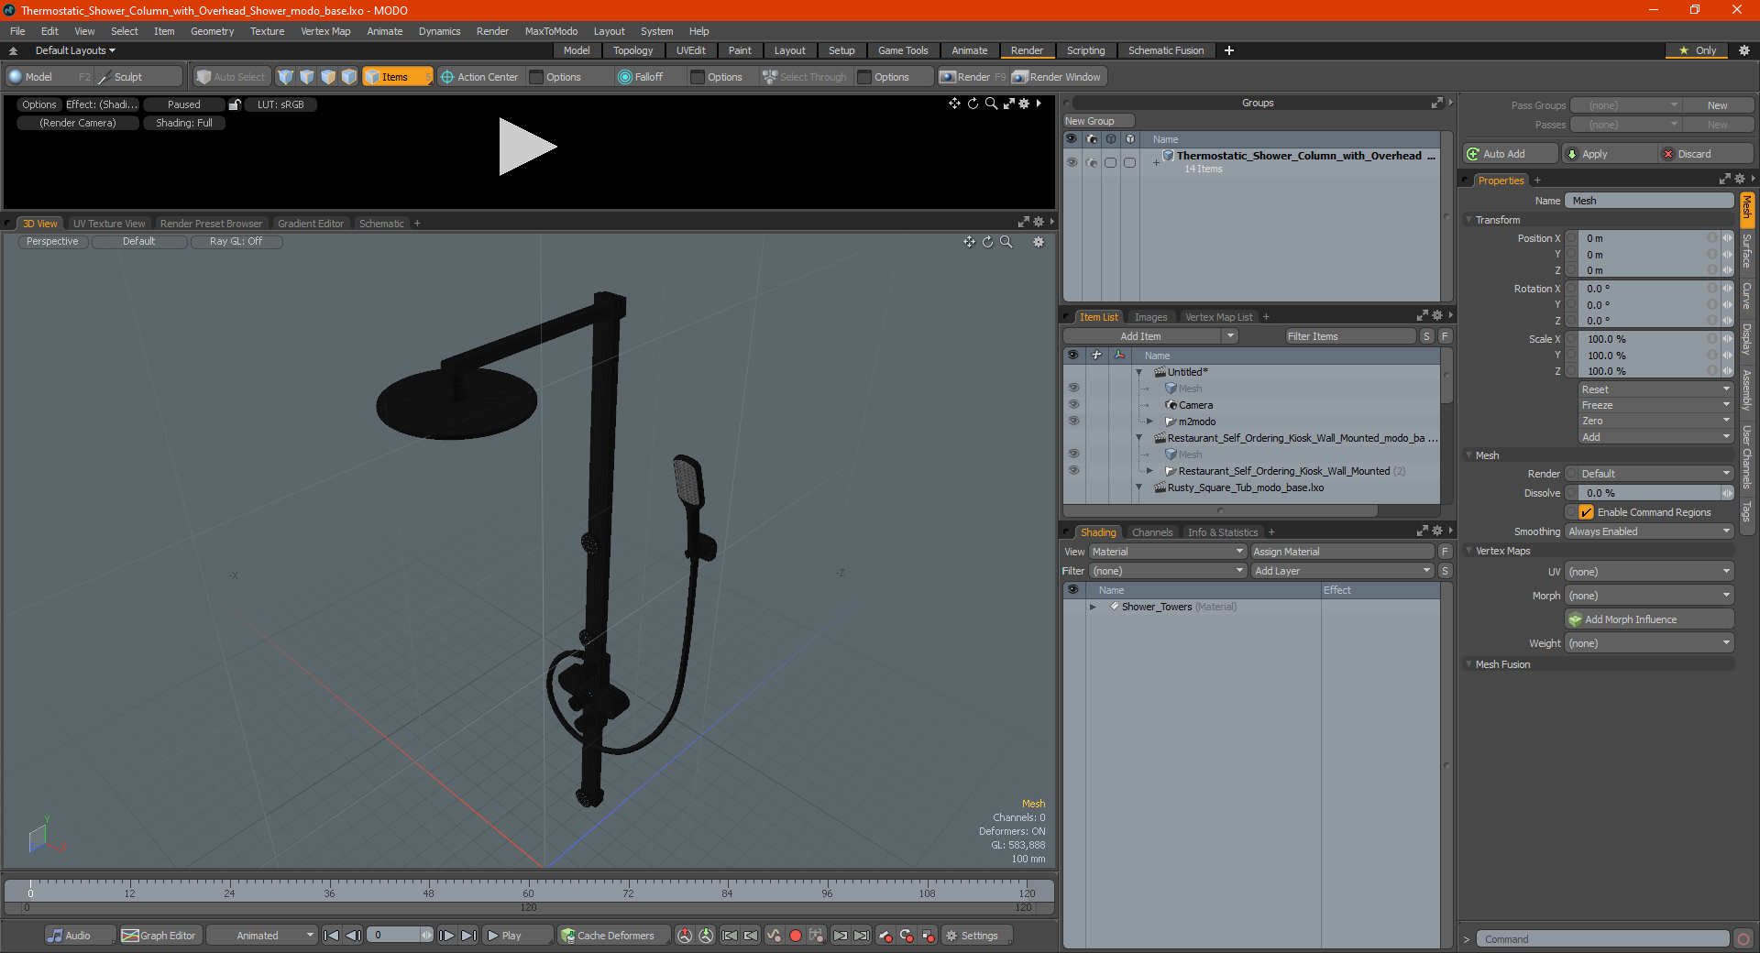Toggle the Select Through Options checkbox

click(x=864, y=77)
